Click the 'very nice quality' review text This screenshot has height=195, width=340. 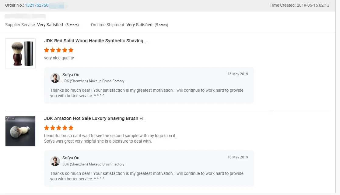[x=59, y=58]
